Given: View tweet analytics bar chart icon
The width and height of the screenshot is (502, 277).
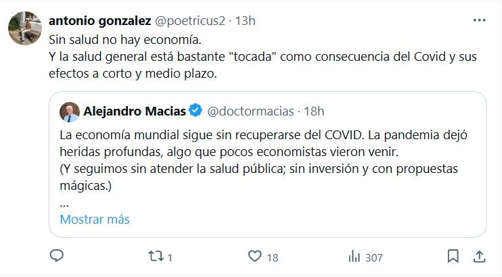Looking at the screenshot, I should tap(353, 257).
